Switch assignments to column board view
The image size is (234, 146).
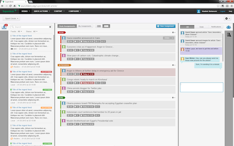pyautogui.click(x=106, y=26)
